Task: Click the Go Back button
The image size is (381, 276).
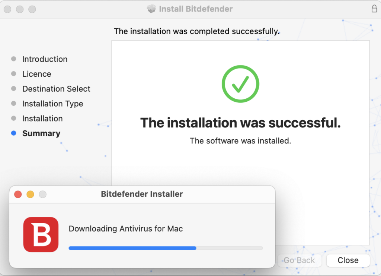Action: point(299,260)
